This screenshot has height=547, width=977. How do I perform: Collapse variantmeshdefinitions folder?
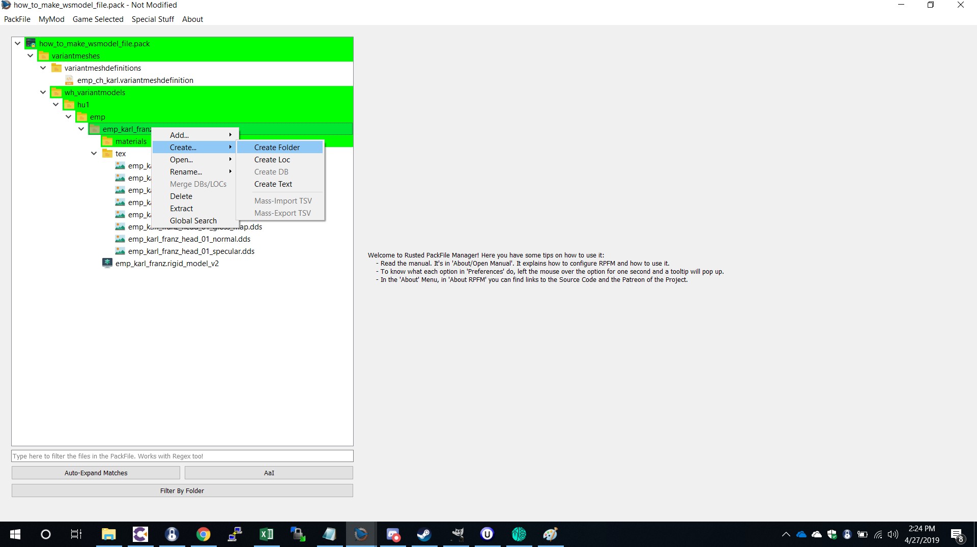43,68
